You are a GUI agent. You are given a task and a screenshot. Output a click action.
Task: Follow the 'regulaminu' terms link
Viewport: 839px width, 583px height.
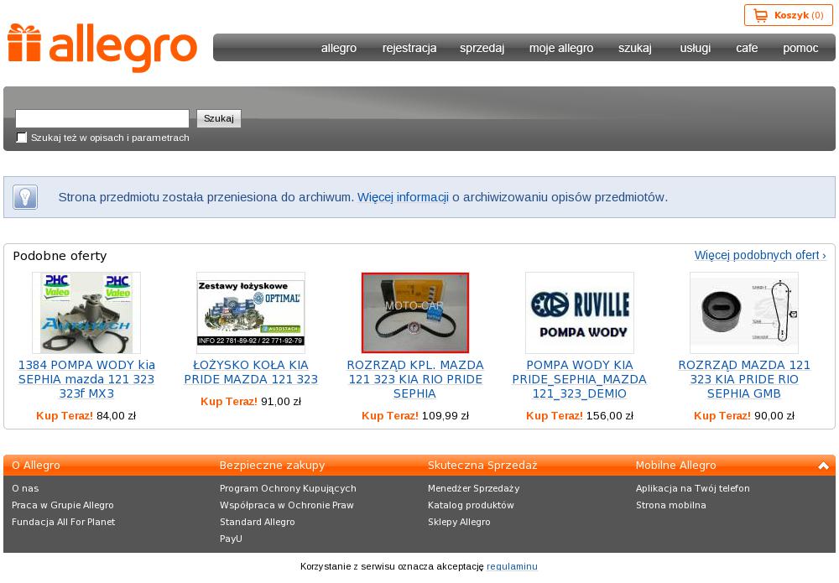coord(512,566)
